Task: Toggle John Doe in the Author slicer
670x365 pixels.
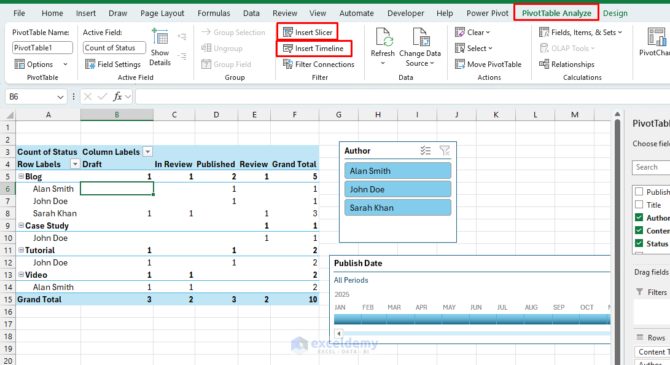Action: 398,189
